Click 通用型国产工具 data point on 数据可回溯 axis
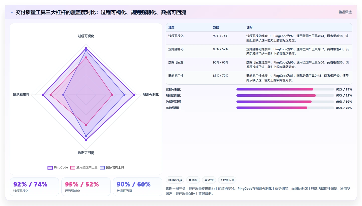 [86, 125]
